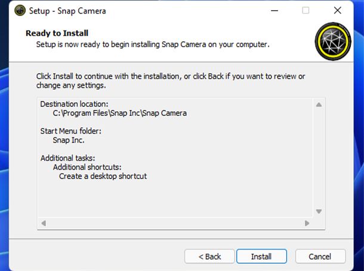
Task: Select the 'Destination location:' line
Action: point(74,104)
